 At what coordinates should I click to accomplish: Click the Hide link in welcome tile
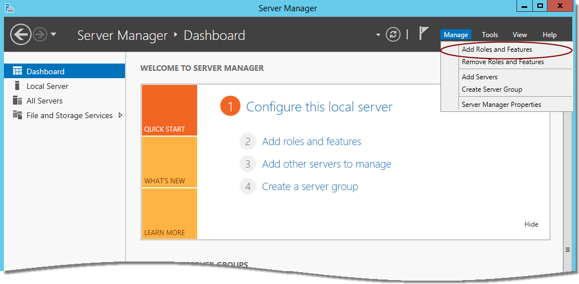pos(531,224)
